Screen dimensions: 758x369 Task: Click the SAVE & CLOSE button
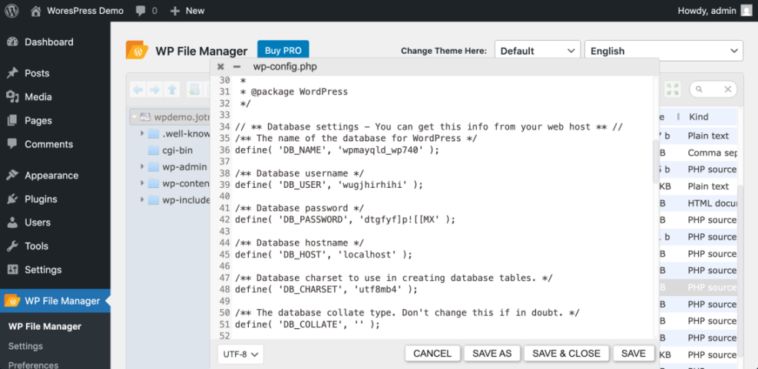566,354
